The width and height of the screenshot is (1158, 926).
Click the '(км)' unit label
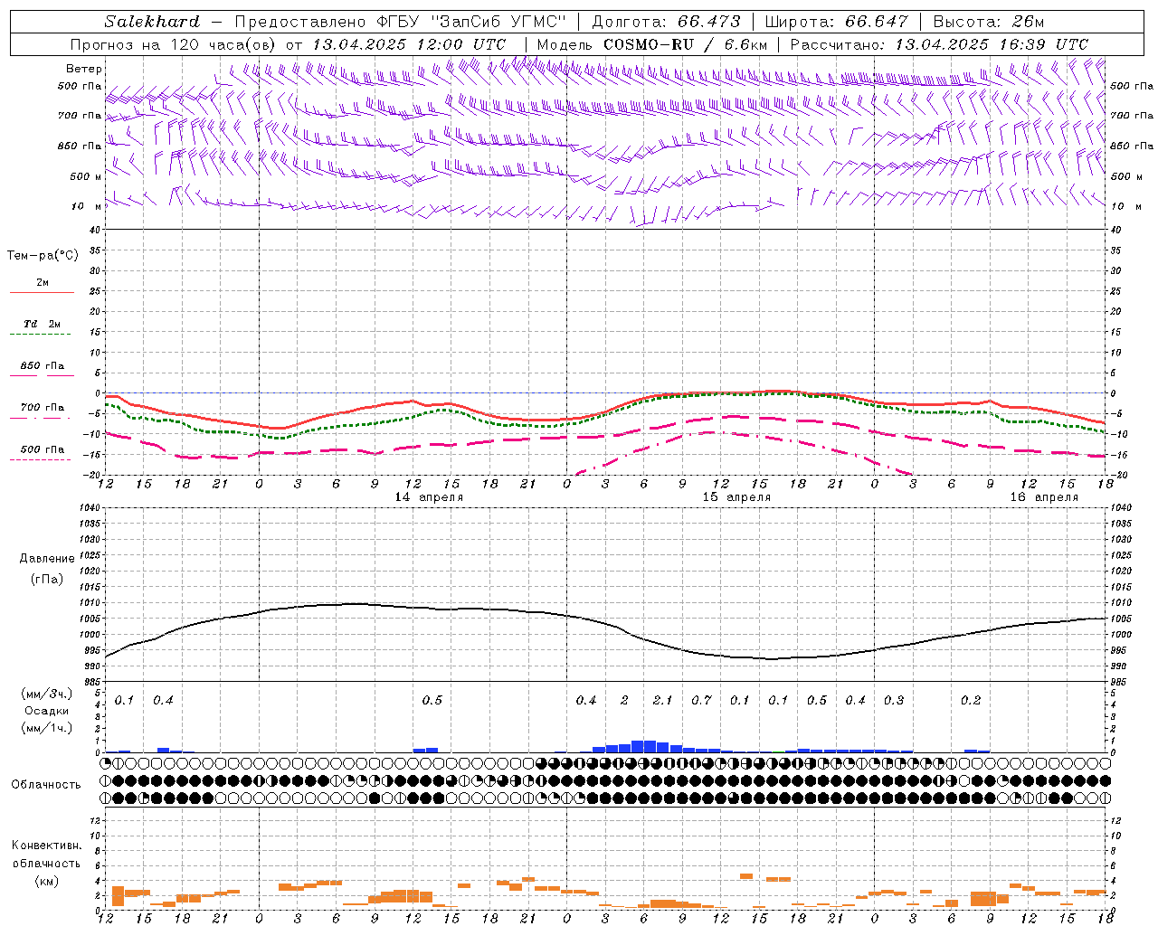tap(47, 881)
